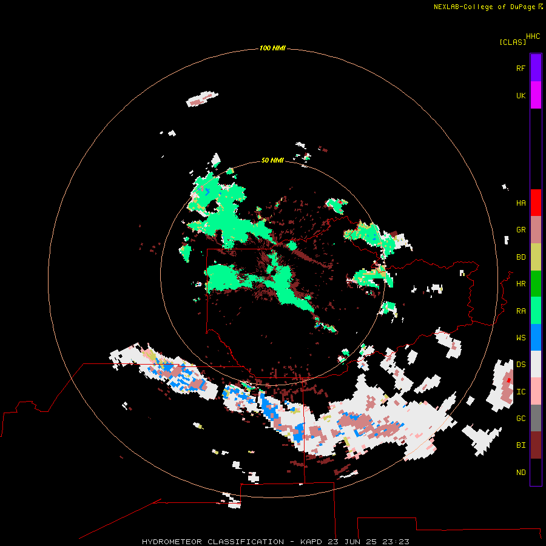Click the RF legend label
Screen dimensions: 546x546
click(521, 68)
